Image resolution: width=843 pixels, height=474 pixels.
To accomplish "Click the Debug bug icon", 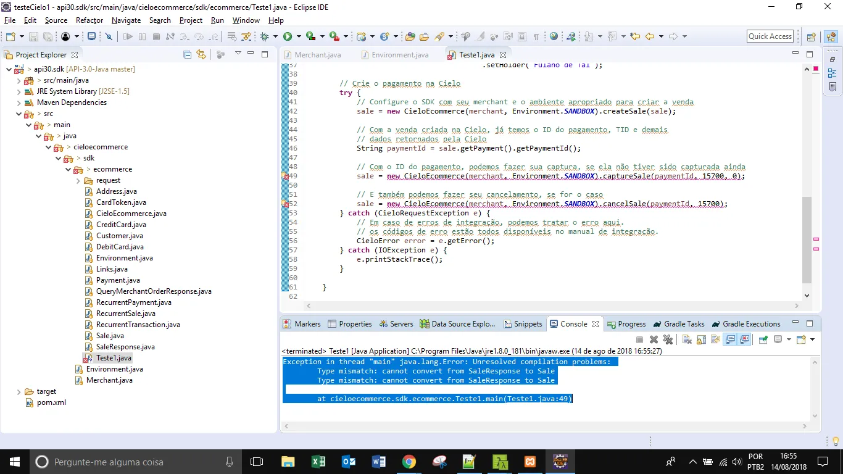I will pos(265,36).
